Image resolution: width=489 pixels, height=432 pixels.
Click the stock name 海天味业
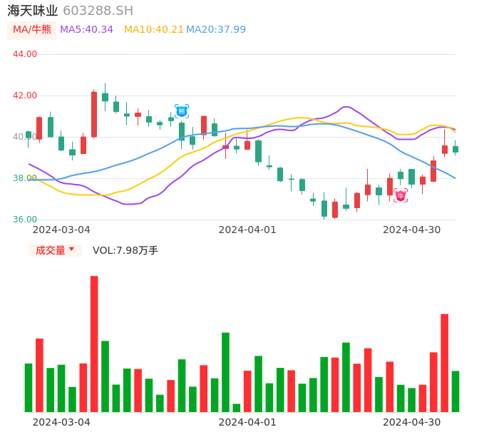coord(32,11)
